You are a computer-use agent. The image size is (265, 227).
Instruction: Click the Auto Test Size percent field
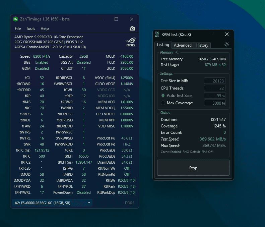[215, 96]
